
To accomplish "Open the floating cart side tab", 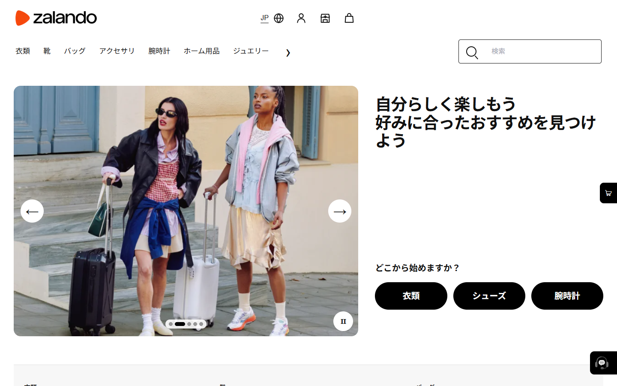I will 608,193.
